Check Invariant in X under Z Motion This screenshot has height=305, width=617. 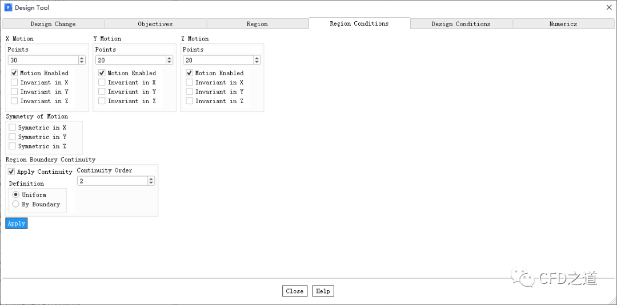tap(189, 83)
